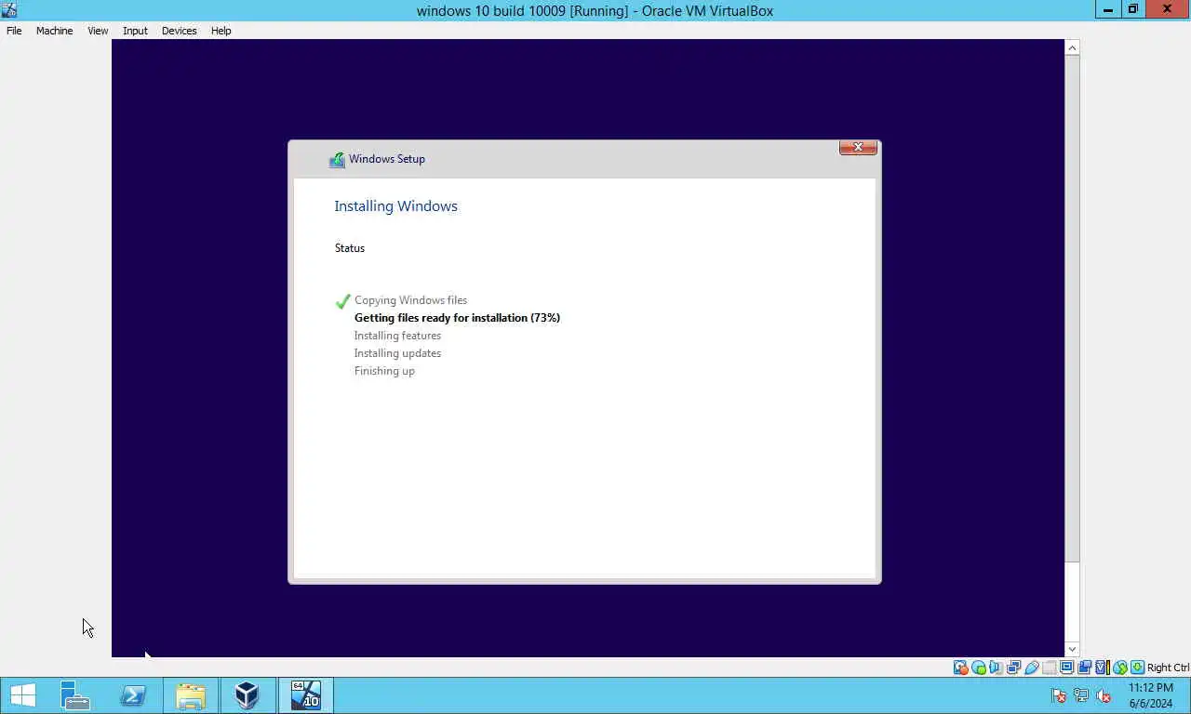This screenshot has width=1191, height=714.
Task: Open File Explorer from the taskbar
Action: click(x=190, y=695)
